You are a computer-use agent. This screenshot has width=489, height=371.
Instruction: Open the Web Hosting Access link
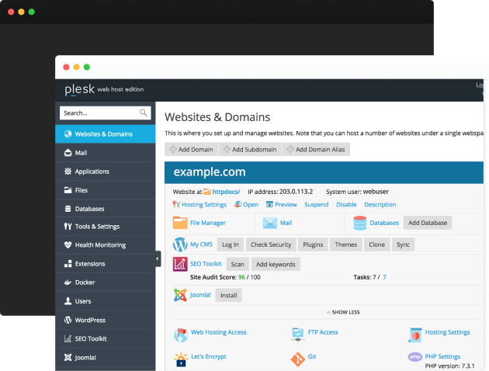point(219,332)
